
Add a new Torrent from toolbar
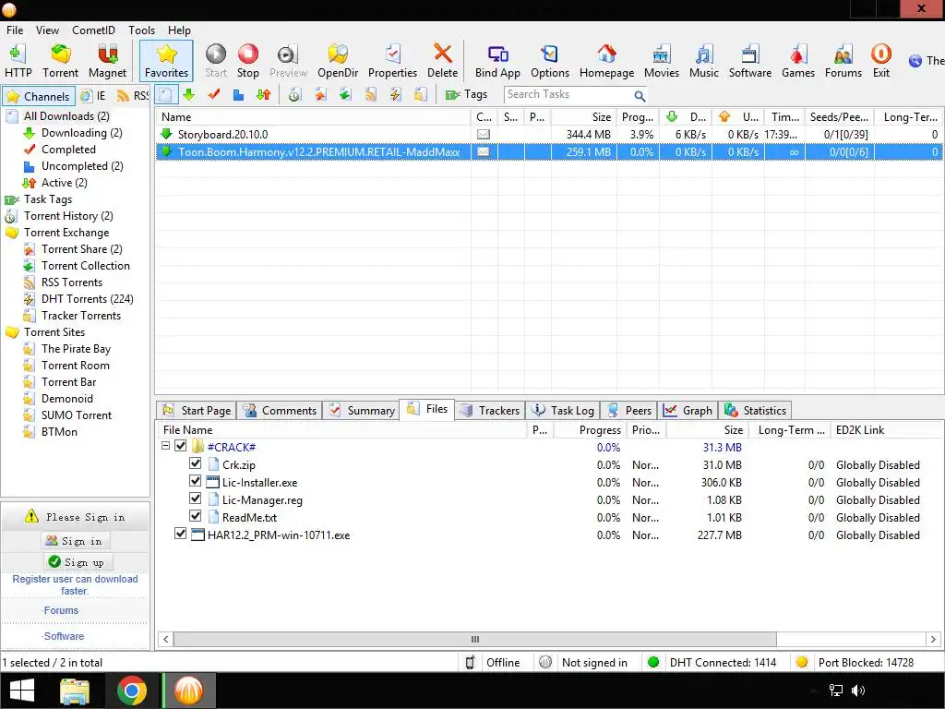coord(60,61)
